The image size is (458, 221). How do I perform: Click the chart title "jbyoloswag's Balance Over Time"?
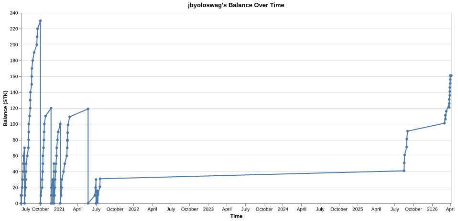coord(236,5)
